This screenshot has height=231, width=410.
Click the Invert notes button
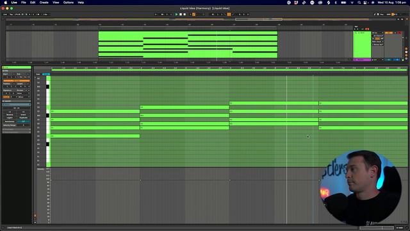click(23, 115)
